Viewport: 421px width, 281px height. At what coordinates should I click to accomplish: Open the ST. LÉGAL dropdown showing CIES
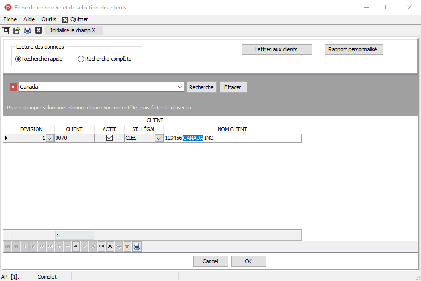click(159, 138)
